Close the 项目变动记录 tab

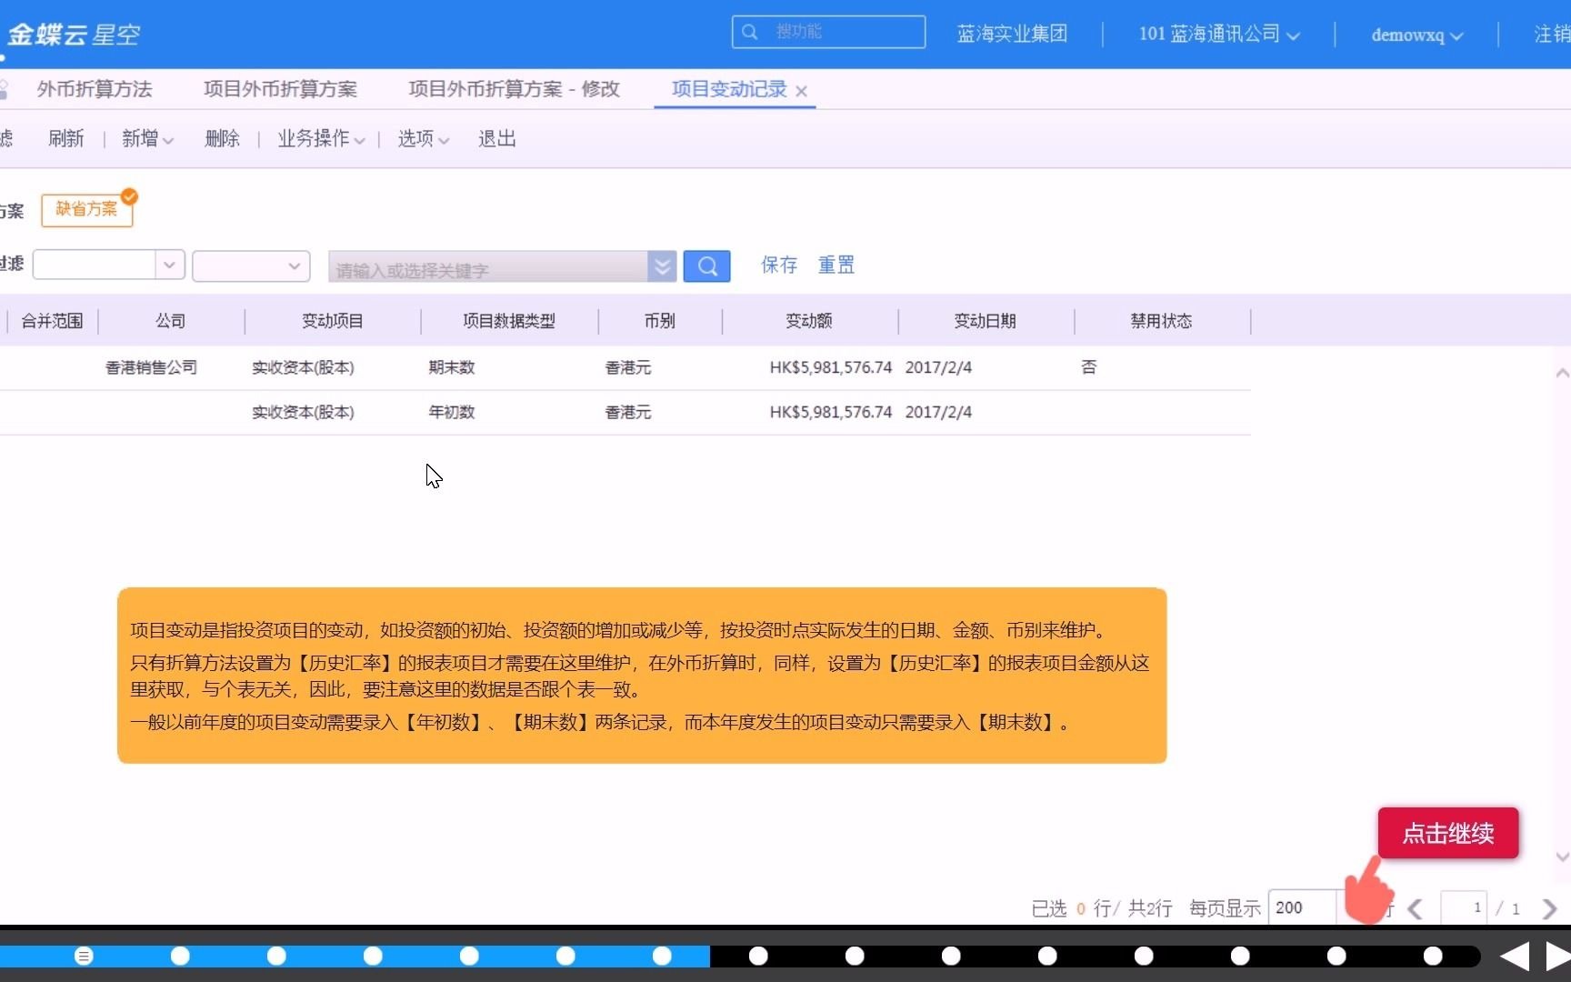(801, 91)
